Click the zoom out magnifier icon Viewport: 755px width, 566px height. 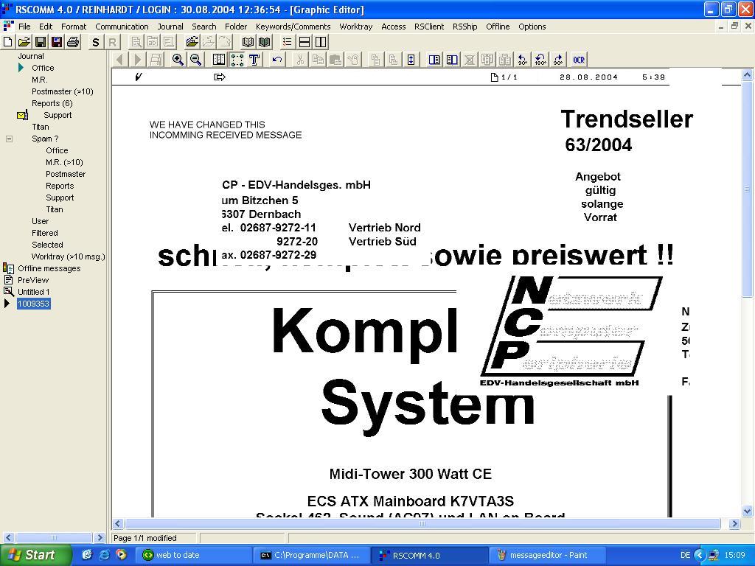[x=195, y=60]
